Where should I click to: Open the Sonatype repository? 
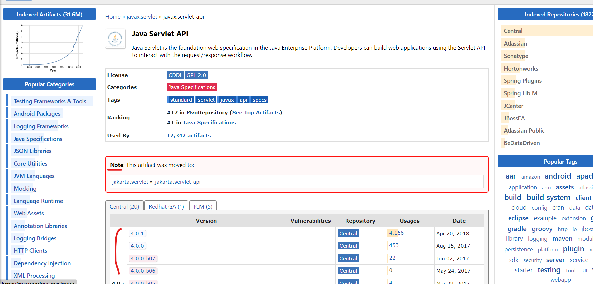click(x=516, y=56)
